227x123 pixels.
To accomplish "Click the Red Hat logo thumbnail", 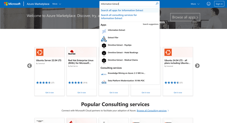I will point(72,52).
